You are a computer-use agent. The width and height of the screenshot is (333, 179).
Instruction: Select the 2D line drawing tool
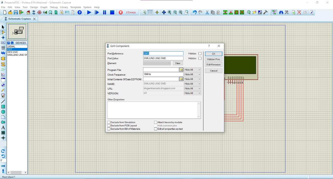[3, 101]
